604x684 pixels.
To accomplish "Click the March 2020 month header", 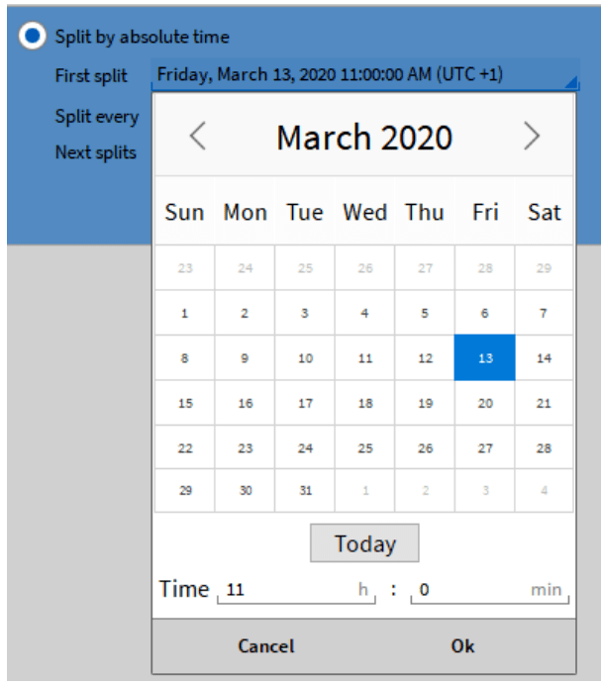I will point(364,137).
